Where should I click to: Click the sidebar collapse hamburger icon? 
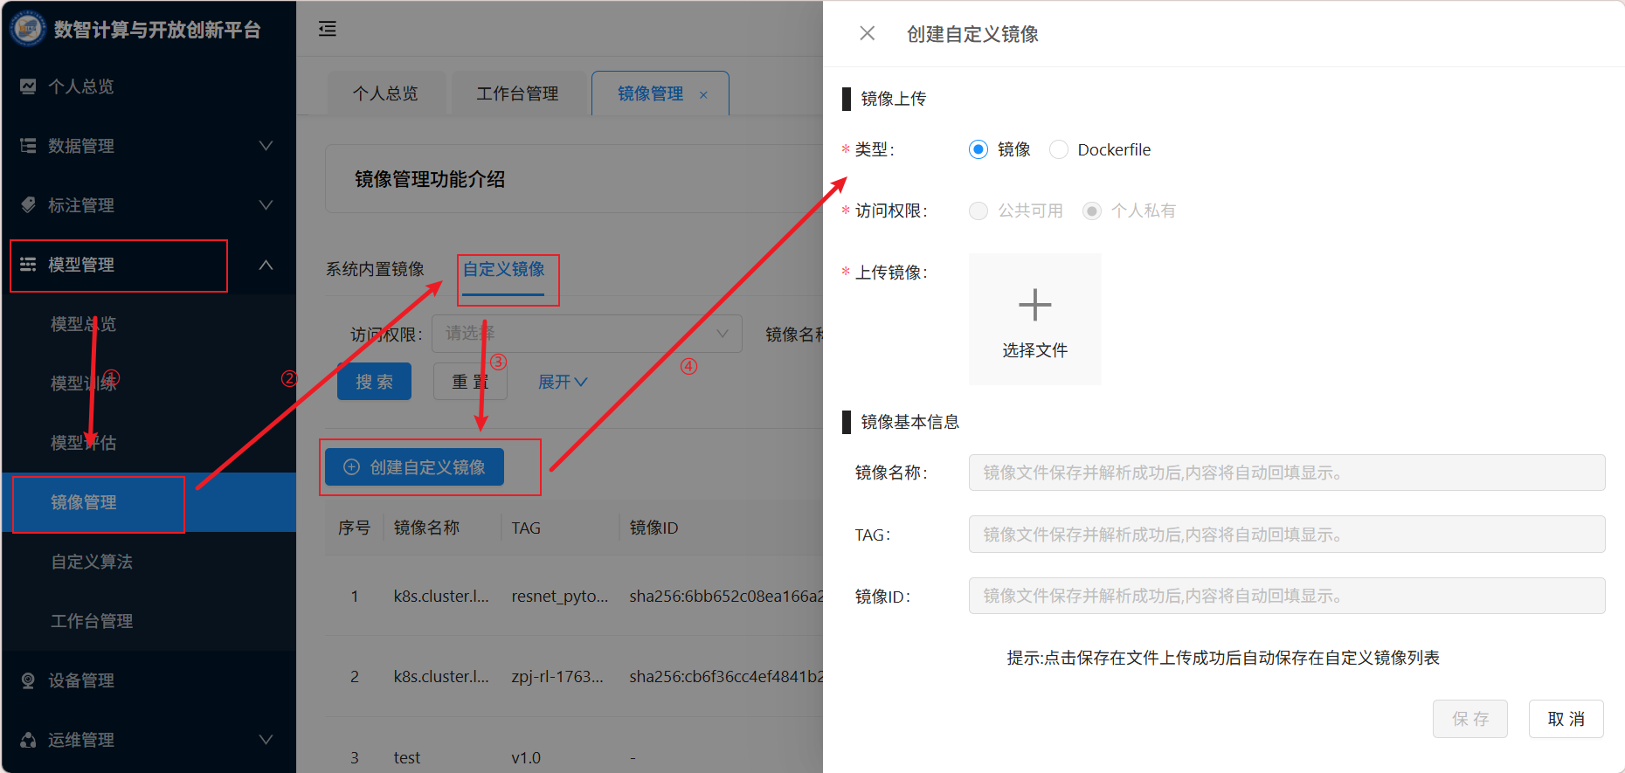tap(328, 30)
